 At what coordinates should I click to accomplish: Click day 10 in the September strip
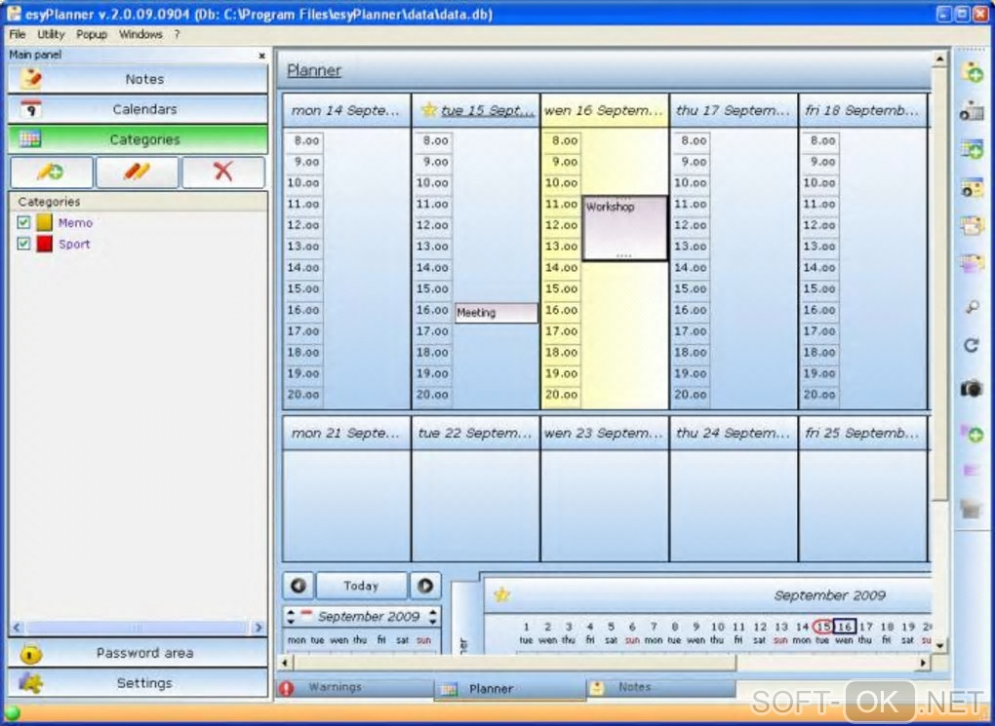point(717,627)
